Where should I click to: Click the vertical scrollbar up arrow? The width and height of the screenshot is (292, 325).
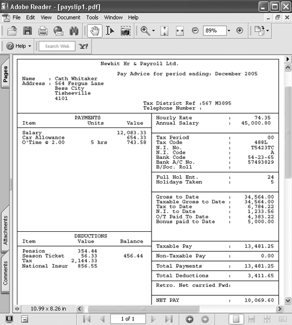pos(288,67)
